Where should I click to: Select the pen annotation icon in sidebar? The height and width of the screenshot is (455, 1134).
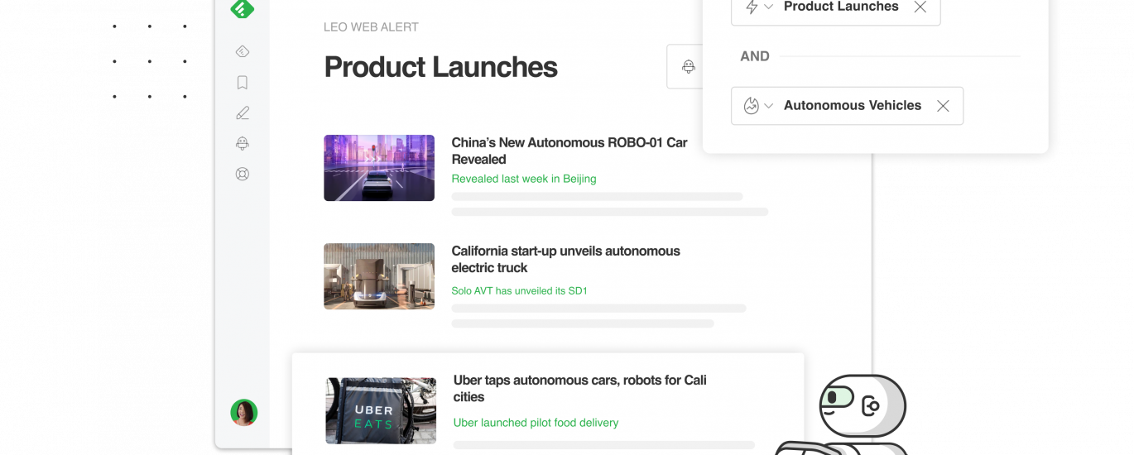(243, 113)
